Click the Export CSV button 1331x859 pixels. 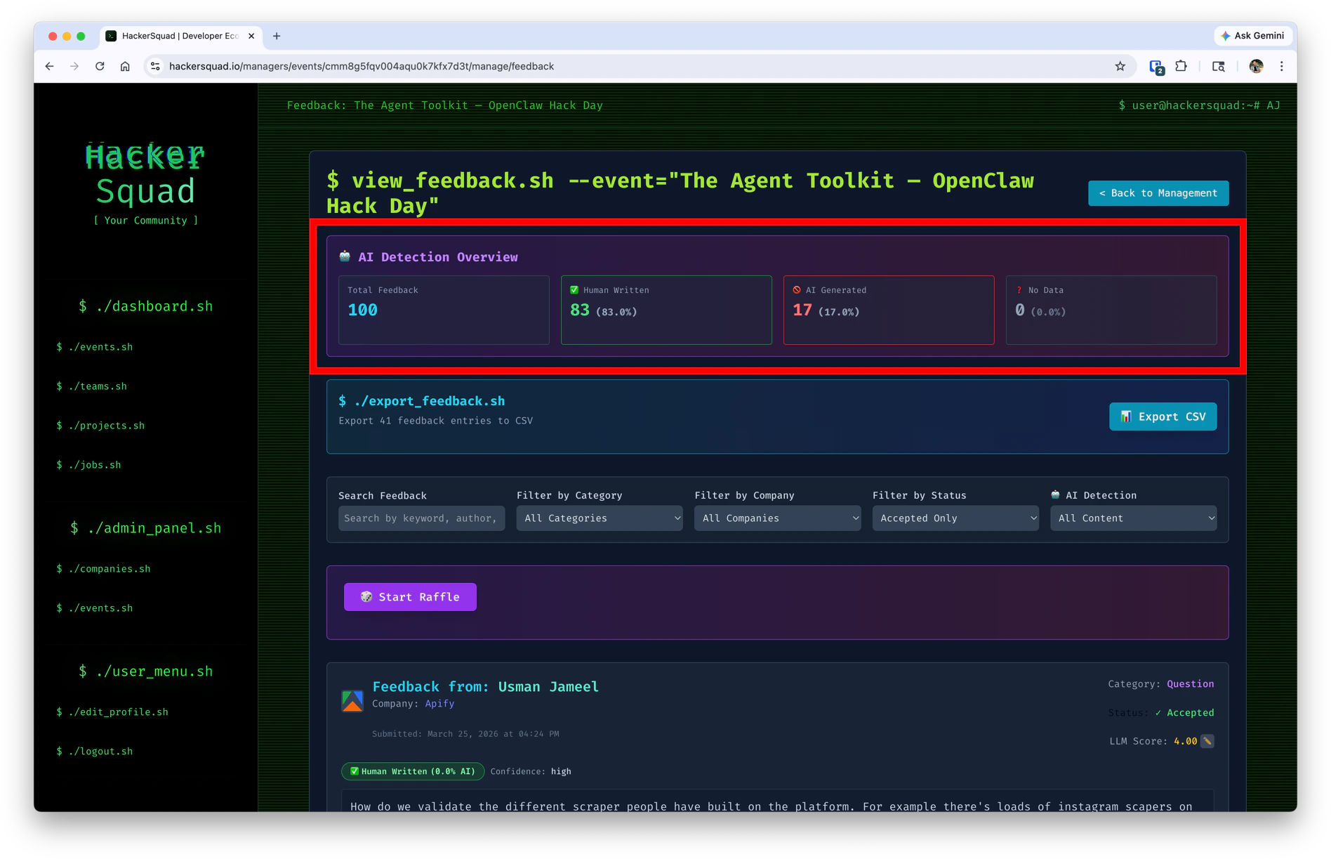coord(1163,417)
